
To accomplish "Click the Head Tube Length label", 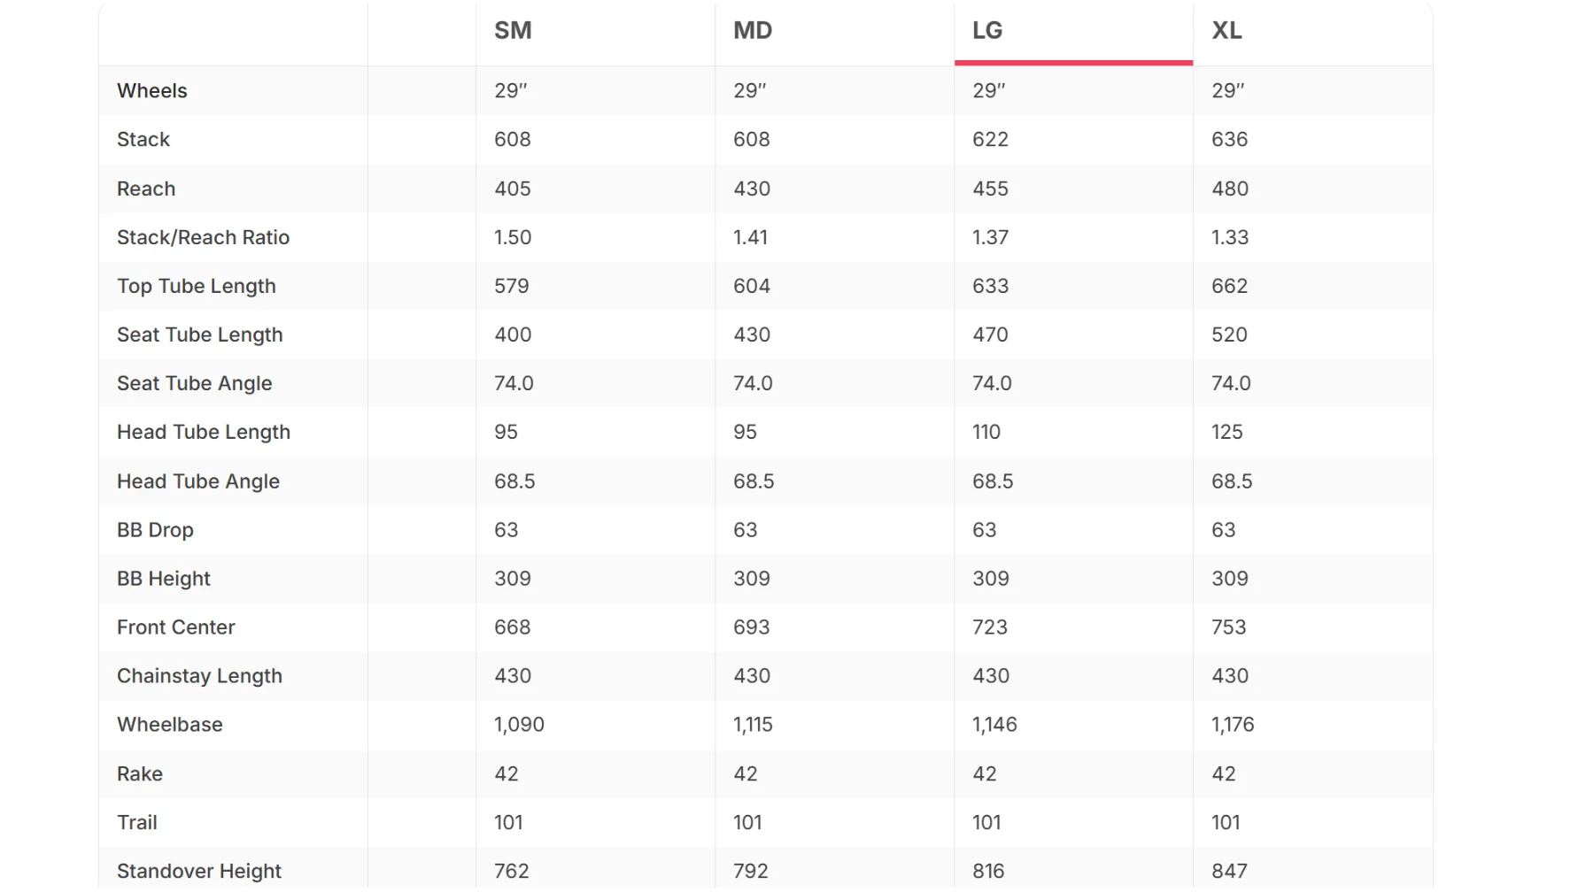I will [x=204, y=432].
